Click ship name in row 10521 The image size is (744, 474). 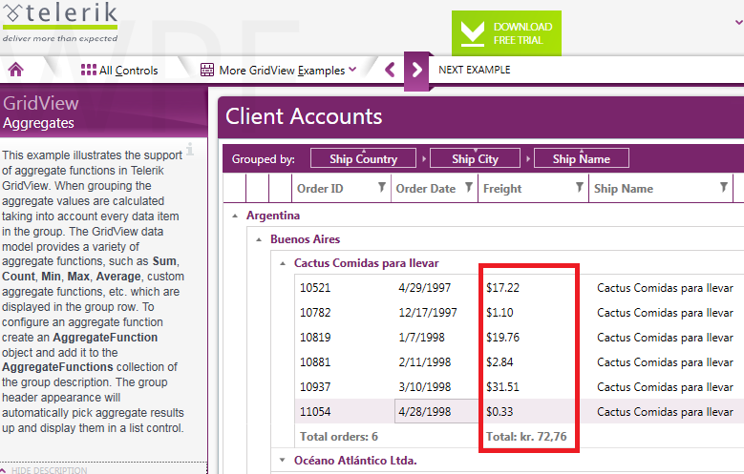point(665,288)
